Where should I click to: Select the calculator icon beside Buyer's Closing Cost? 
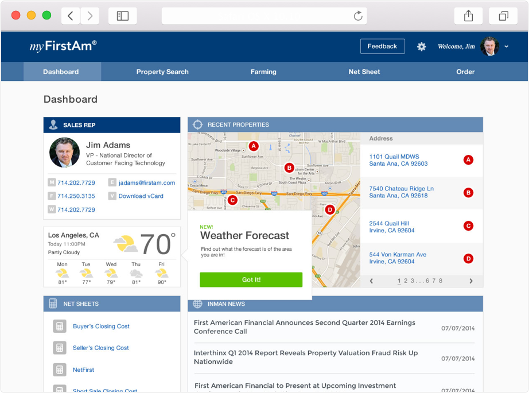pyautogui.click(x=59, y=326)
